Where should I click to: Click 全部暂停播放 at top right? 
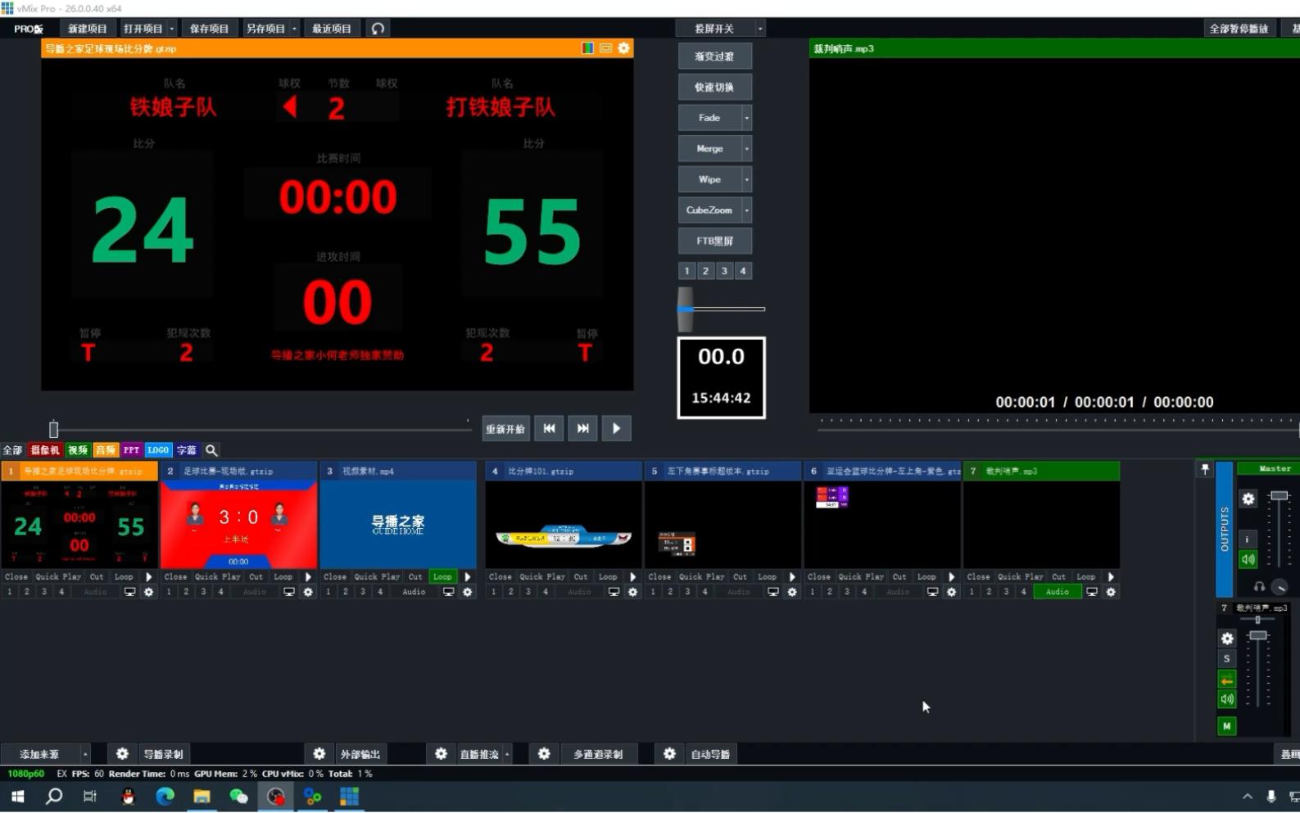pos(1239,29)
